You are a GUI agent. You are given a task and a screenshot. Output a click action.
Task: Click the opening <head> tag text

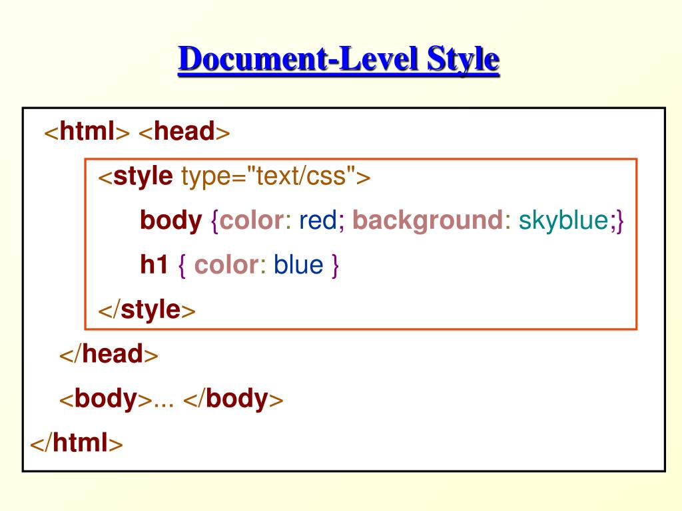184,131
